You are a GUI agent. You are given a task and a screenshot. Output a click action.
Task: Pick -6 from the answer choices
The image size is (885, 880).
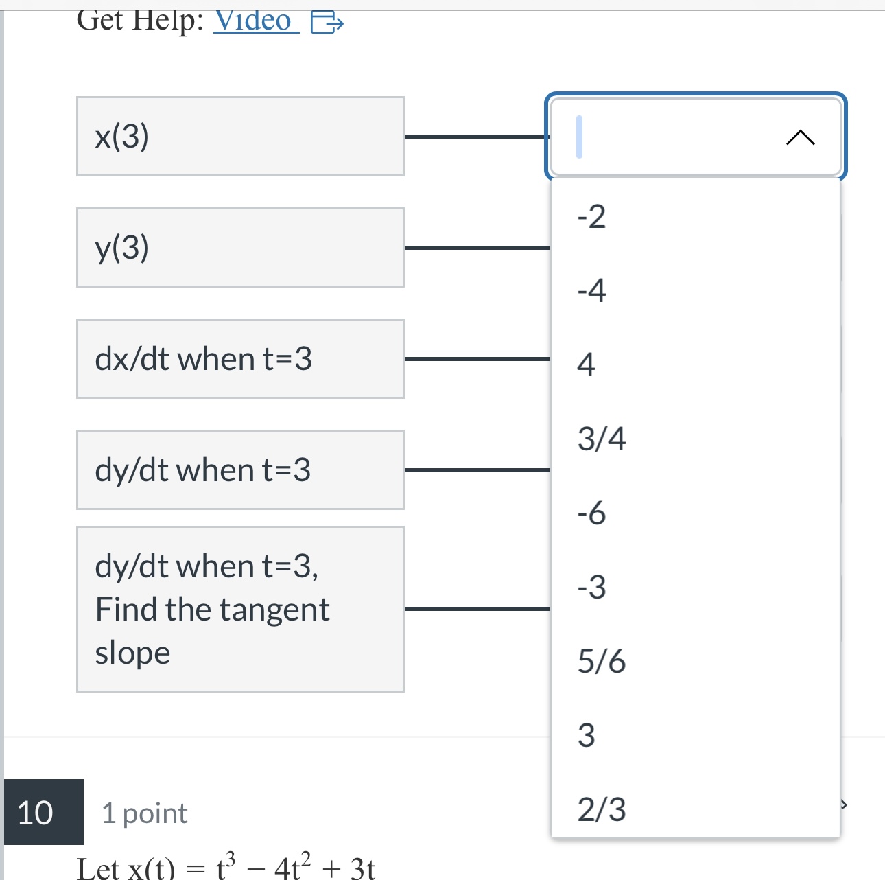point(591,514)
